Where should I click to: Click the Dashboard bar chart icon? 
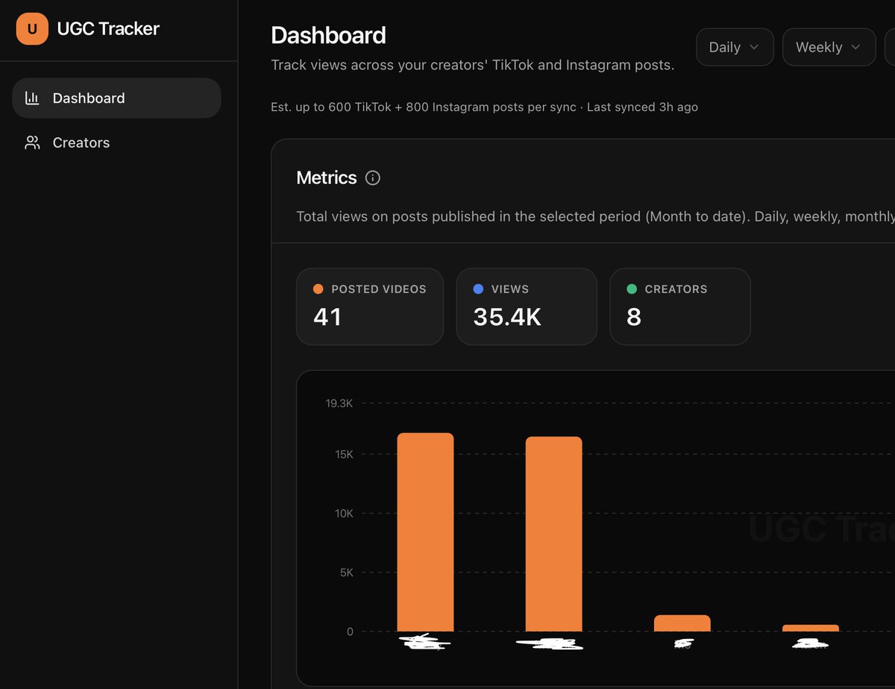click(x=32, y=98)
